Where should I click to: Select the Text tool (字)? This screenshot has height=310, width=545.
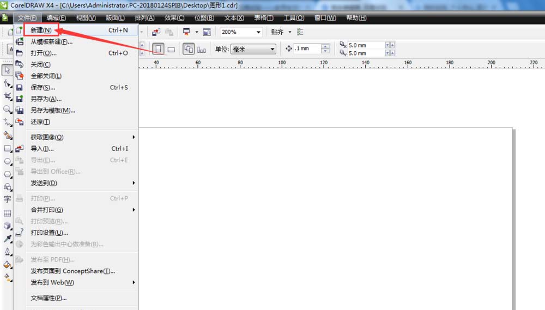click(x=7, y=199)
